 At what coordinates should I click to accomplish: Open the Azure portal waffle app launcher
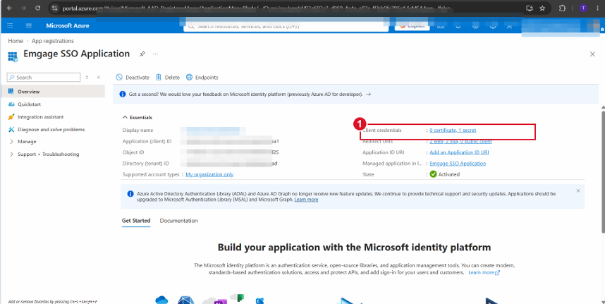(10, 25)
